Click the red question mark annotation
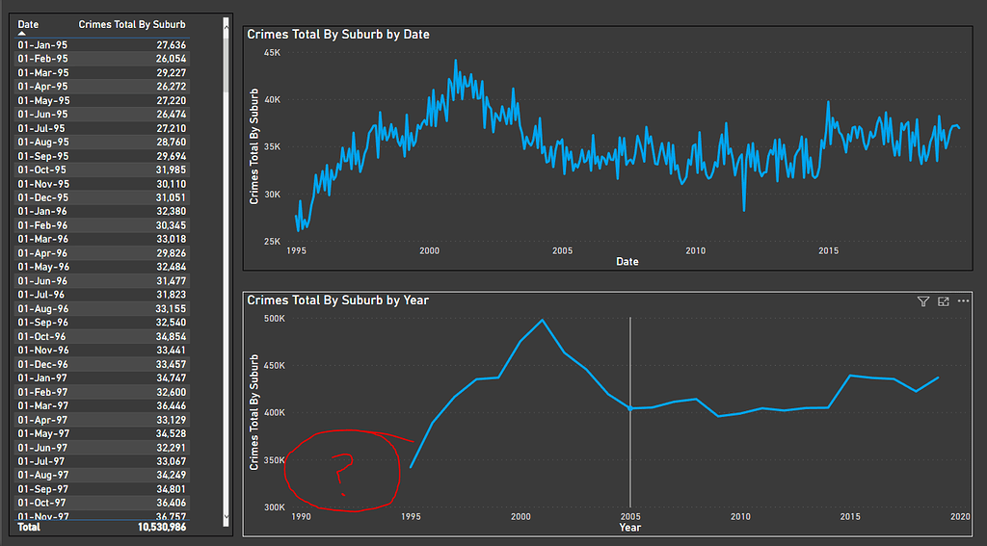 (343, 472)
